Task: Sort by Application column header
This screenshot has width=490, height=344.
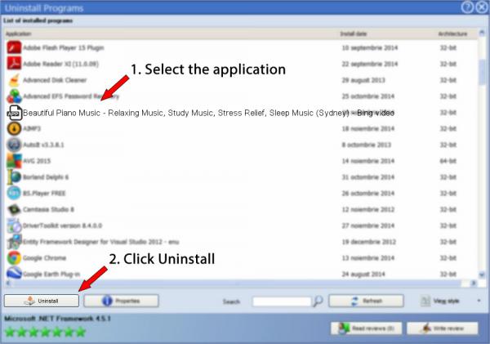Action: 18,34
